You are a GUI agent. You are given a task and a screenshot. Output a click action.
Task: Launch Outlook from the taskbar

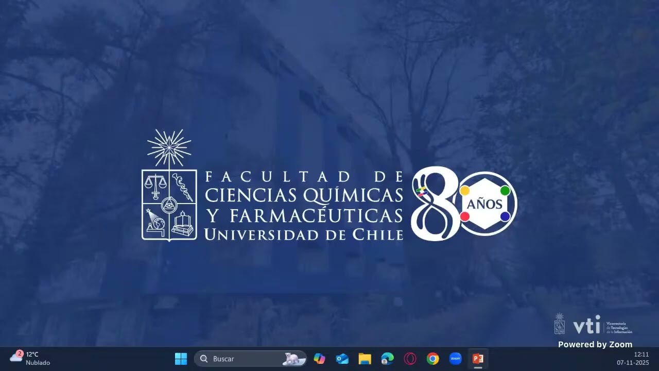point(342,359)
